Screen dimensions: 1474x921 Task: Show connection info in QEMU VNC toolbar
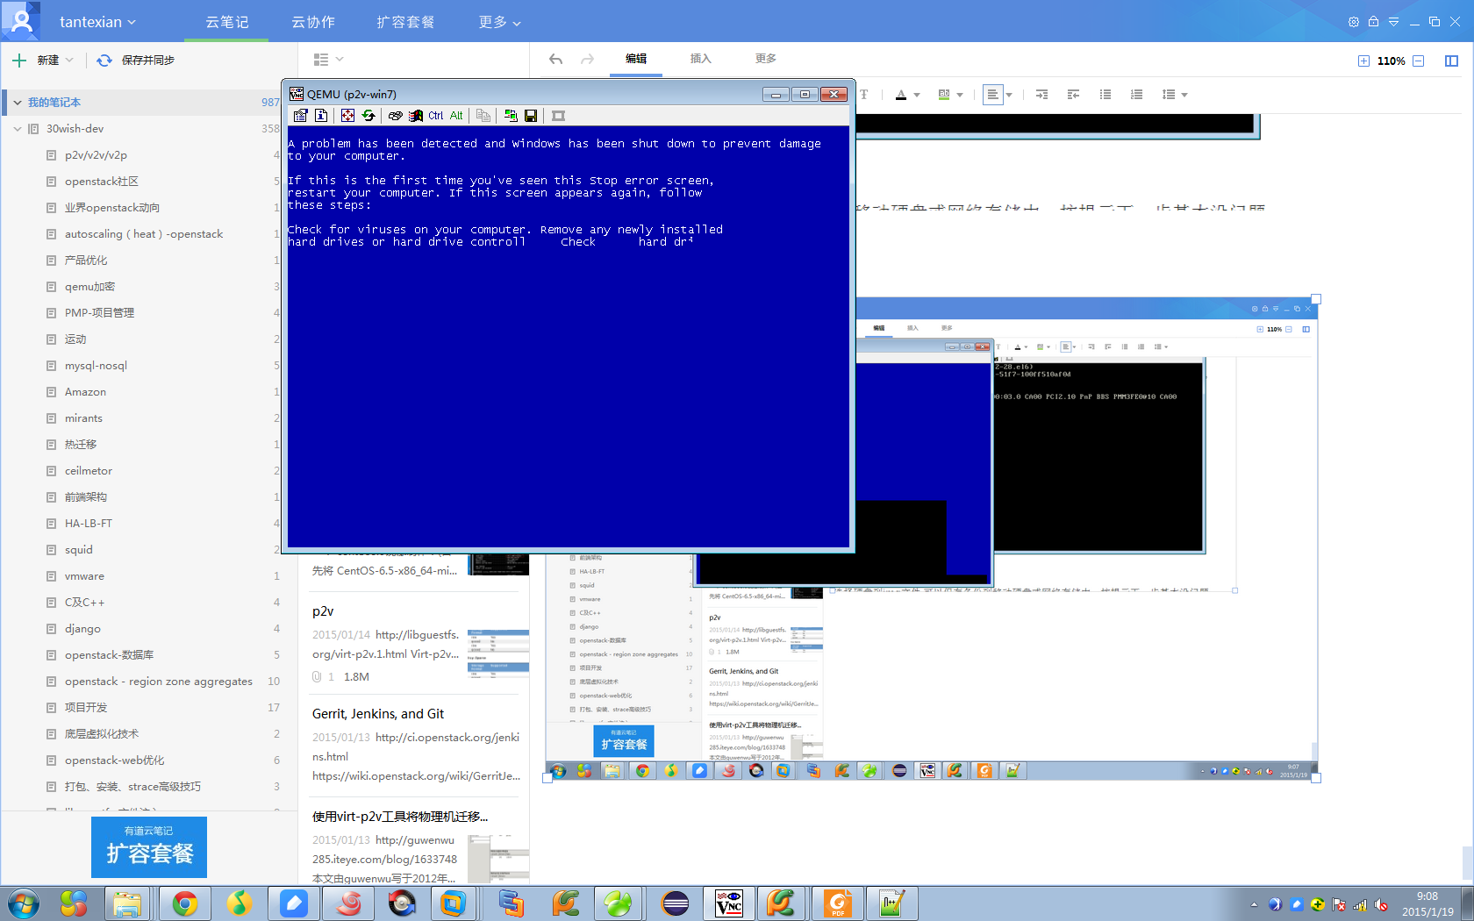(321, 116)
